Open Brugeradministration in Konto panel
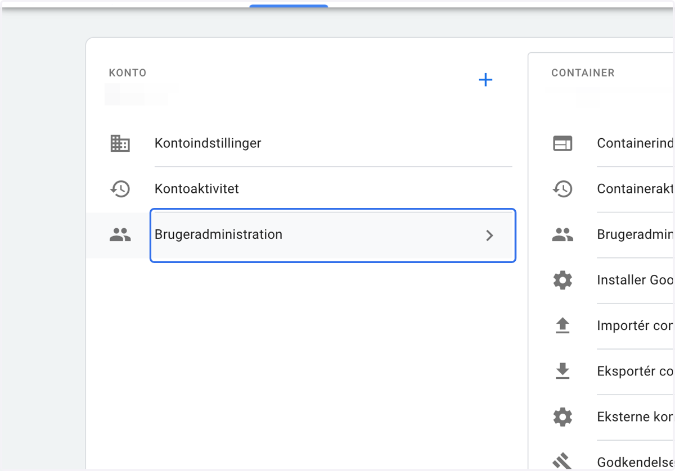The image size is (675, 471). point(333,235)
